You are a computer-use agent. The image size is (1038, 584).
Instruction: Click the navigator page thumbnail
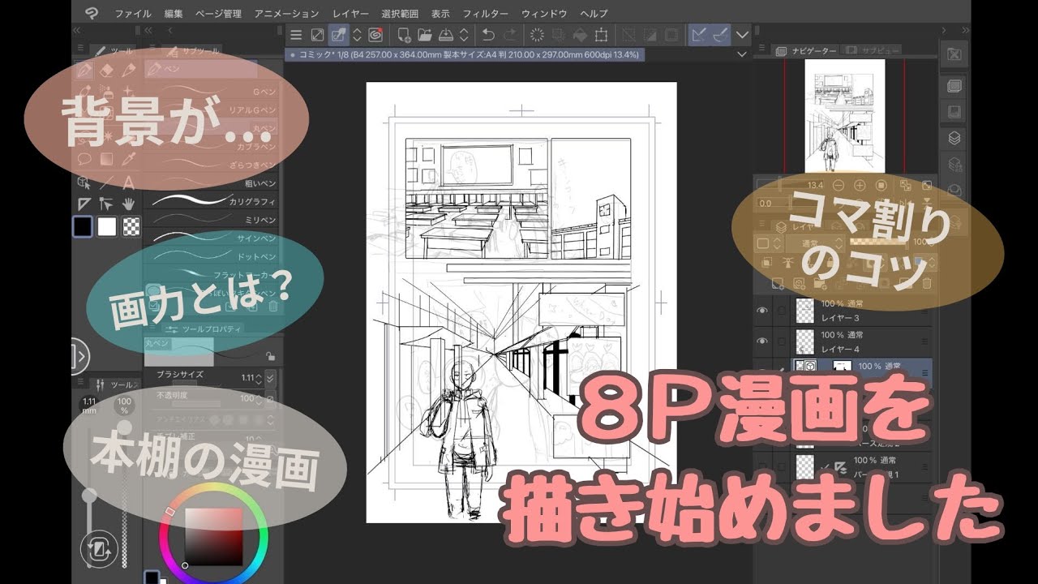click(844, 115)
